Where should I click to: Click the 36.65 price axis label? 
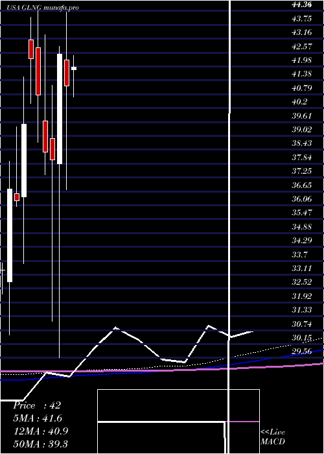tap(302, 185)
